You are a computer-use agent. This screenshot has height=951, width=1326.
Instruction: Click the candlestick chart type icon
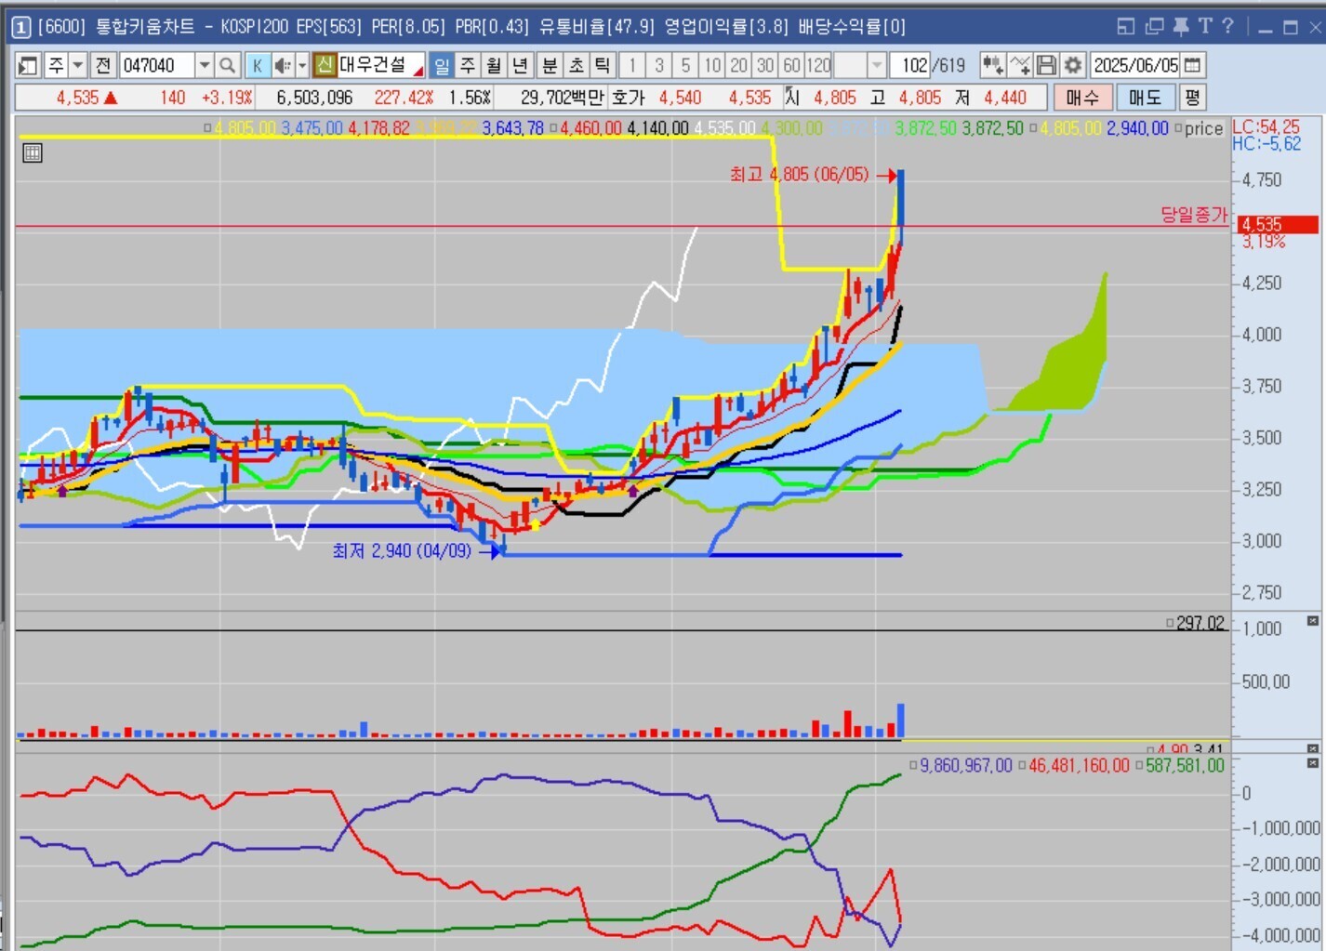992,65
